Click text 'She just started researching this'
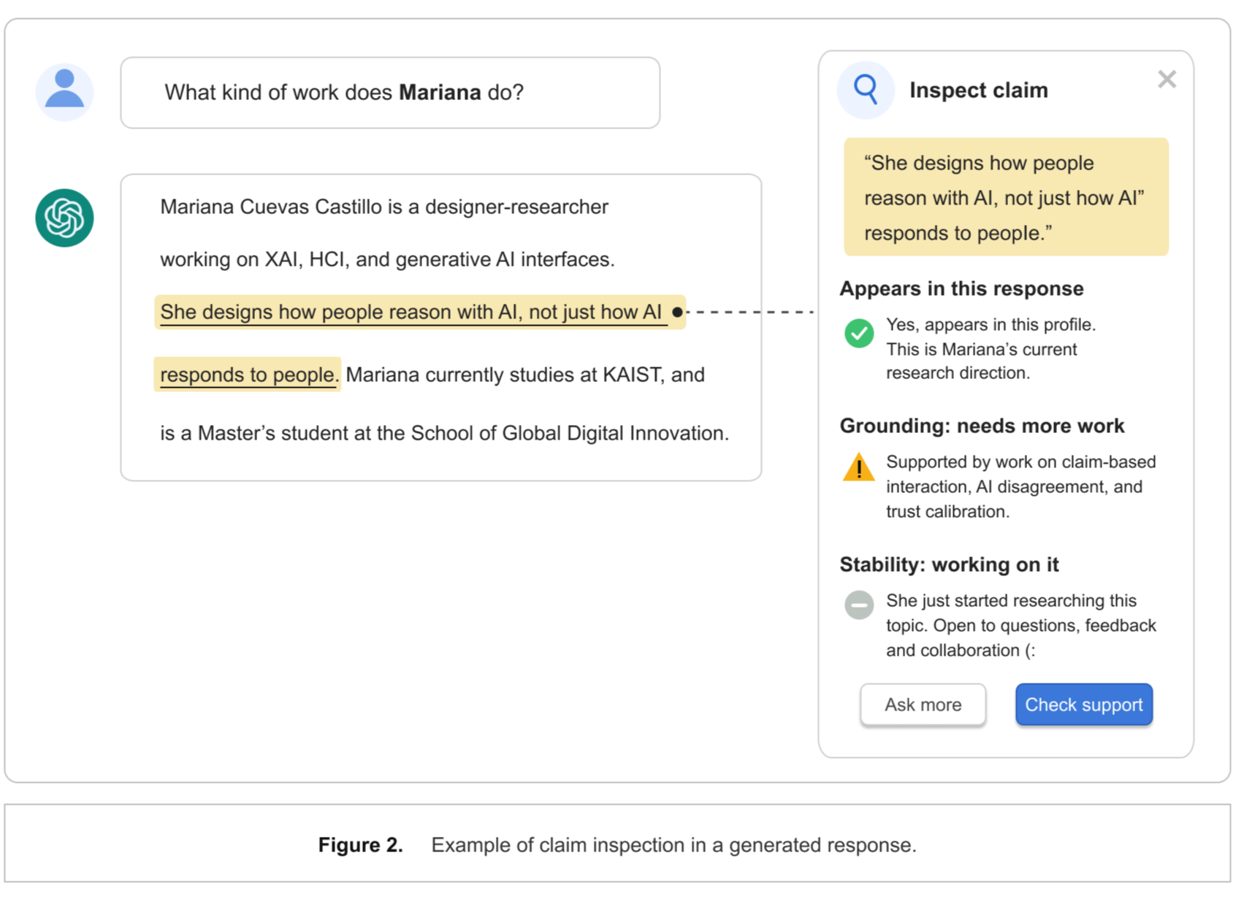The height and width of the screenshot is (915, 1236). tap(1011, 600)
